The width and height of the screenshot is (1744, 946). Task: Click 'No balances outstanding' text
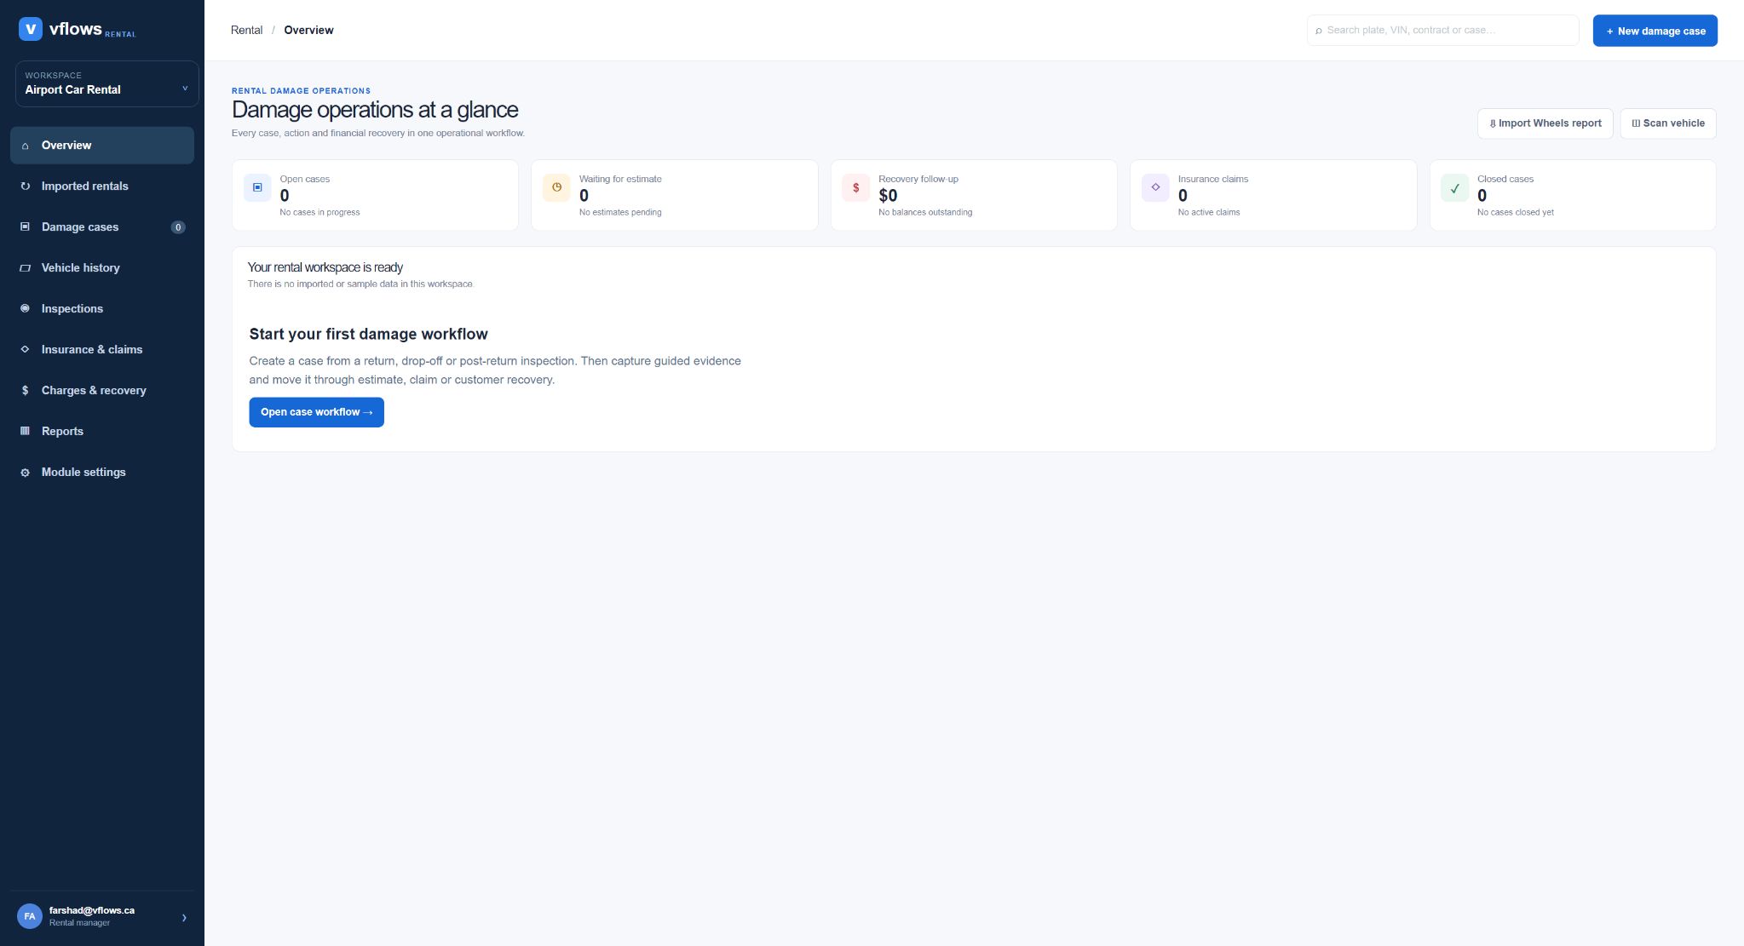925,212
